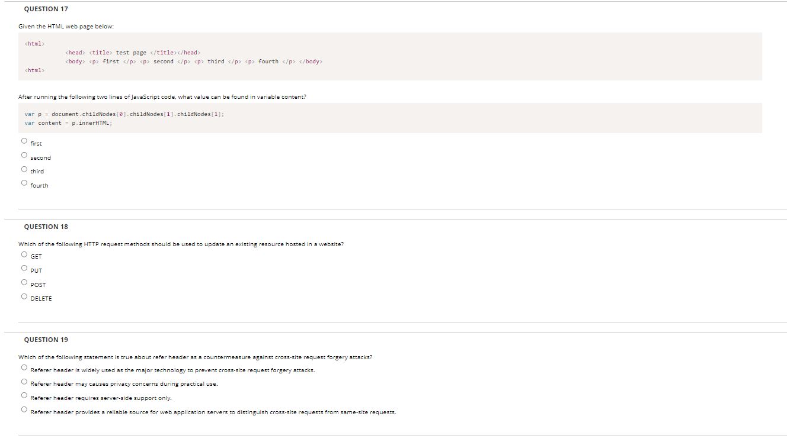Mark POST as the answer
Image resolution: width=787 pixels, height=442 pixels.
[x=24, y=282]
